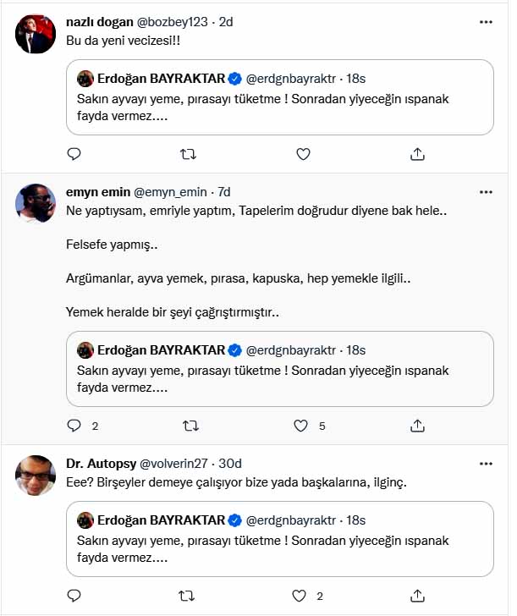Viewport: 517px width, 616px height.
Task: Retweet emyn emin's tweet
Action: tap(189, 426)
